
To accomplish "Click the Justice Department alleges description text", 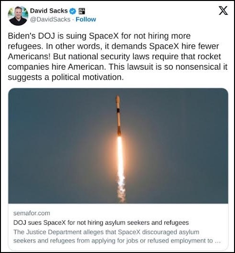I will [117, 236].
